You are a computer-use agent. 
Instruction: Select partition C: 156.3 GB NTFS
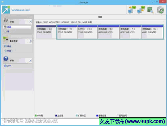pos(46,32)
